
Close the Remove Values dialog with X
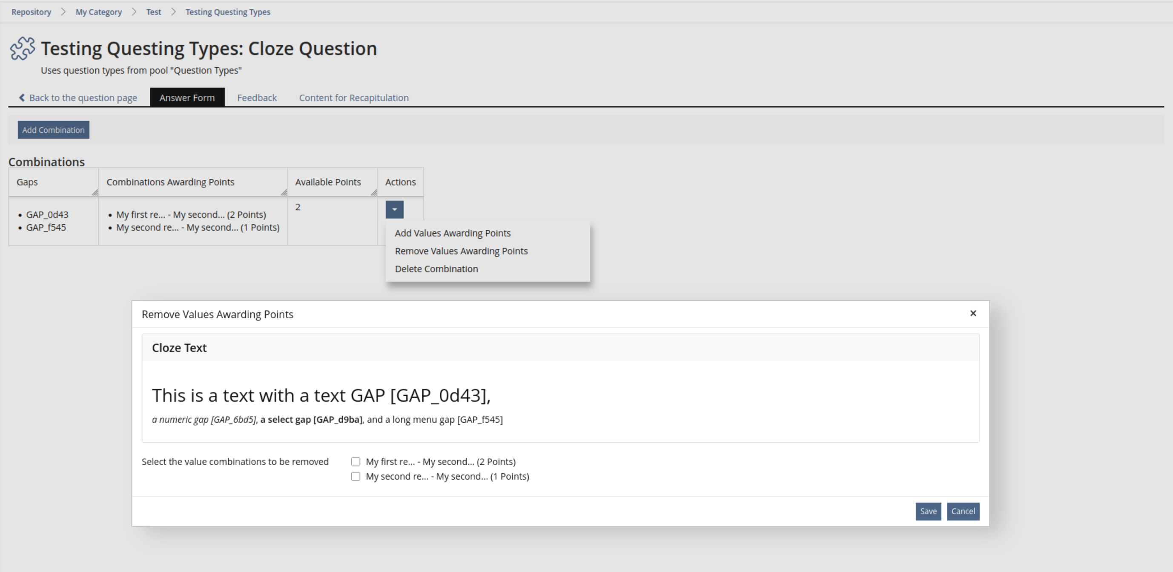[973, 314]
